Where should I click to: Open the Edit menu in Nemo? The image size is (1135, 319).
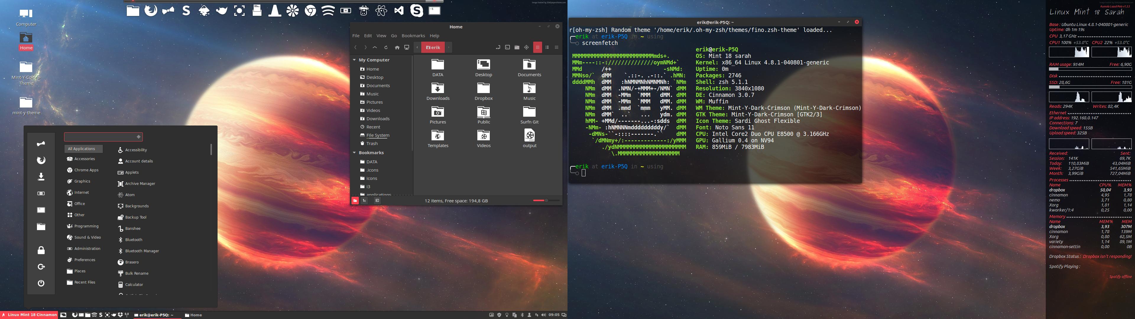(x=368, y=36)
